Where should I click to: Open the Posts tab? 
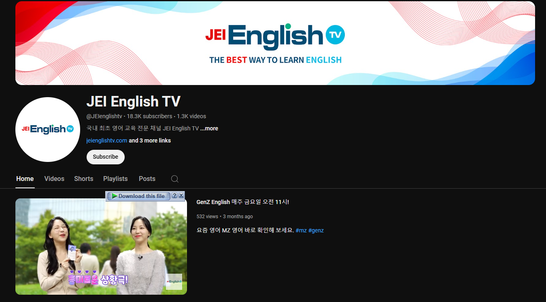click(147, 179)
